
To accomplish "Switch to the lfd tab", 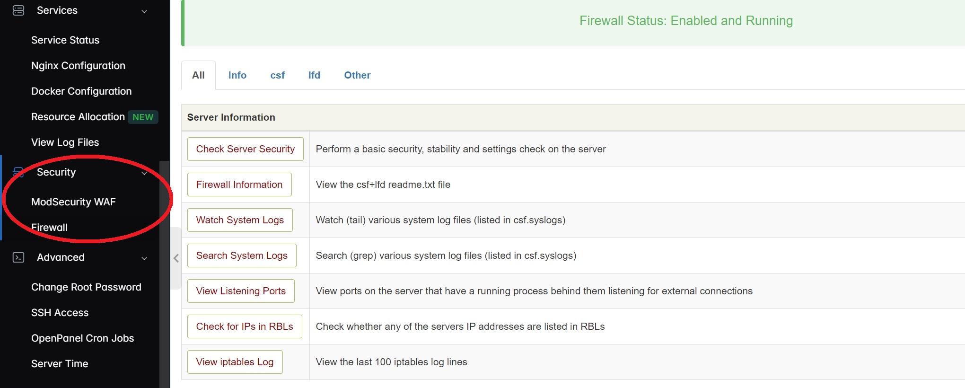I will (x=314, y=75).
